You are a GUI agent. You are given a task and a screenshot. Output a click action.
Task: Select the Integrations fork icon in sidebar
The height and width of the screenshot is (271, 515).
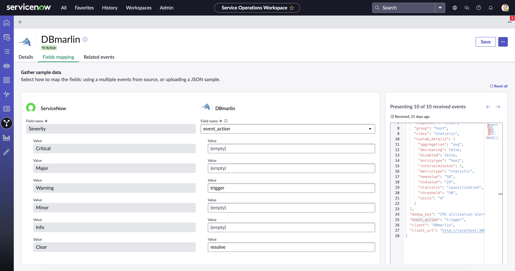click(7, 123)
